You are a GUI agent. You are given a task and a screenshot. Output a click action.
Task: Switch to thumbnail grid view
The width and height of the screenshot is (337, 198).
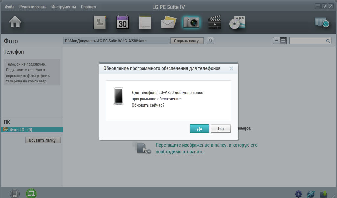click(x=283, y=41)
